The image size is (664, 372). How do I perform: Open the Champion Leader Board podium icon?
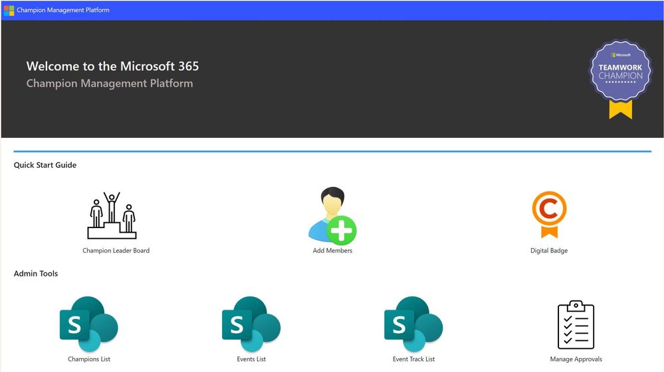(112, 216)
